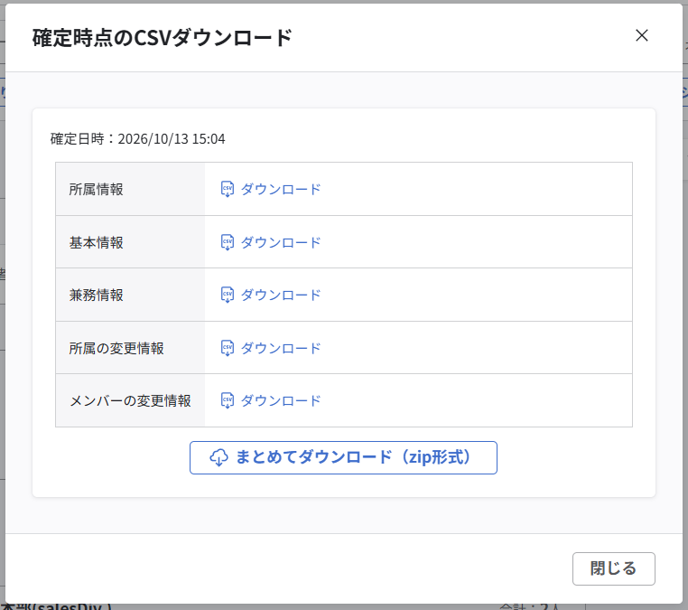688x610 pixels.
Task: Click the 確定時点のCSVダウンロード dialog title
Action: (x=163, y=37)
